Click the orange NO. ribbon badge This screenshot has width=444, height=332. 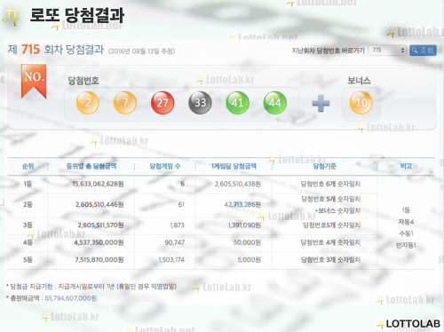[34, 81]
